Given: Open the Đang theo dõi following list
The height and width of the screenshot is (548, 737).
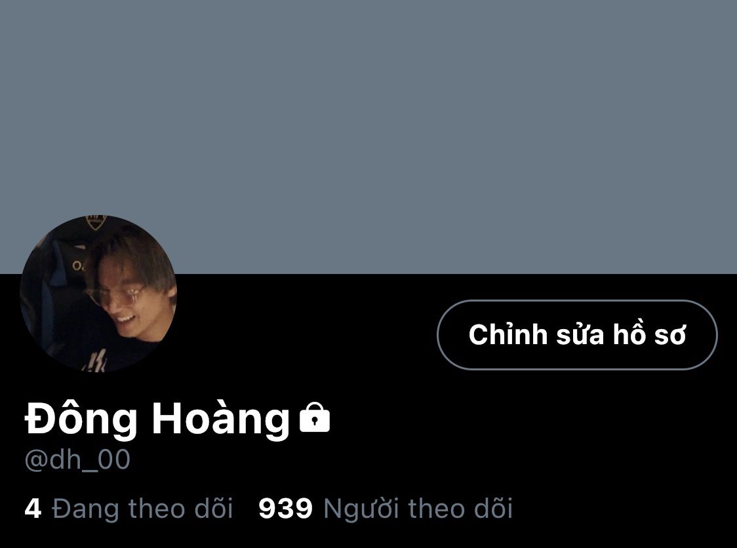Looking at the screenshot, I should pos(129,509).
